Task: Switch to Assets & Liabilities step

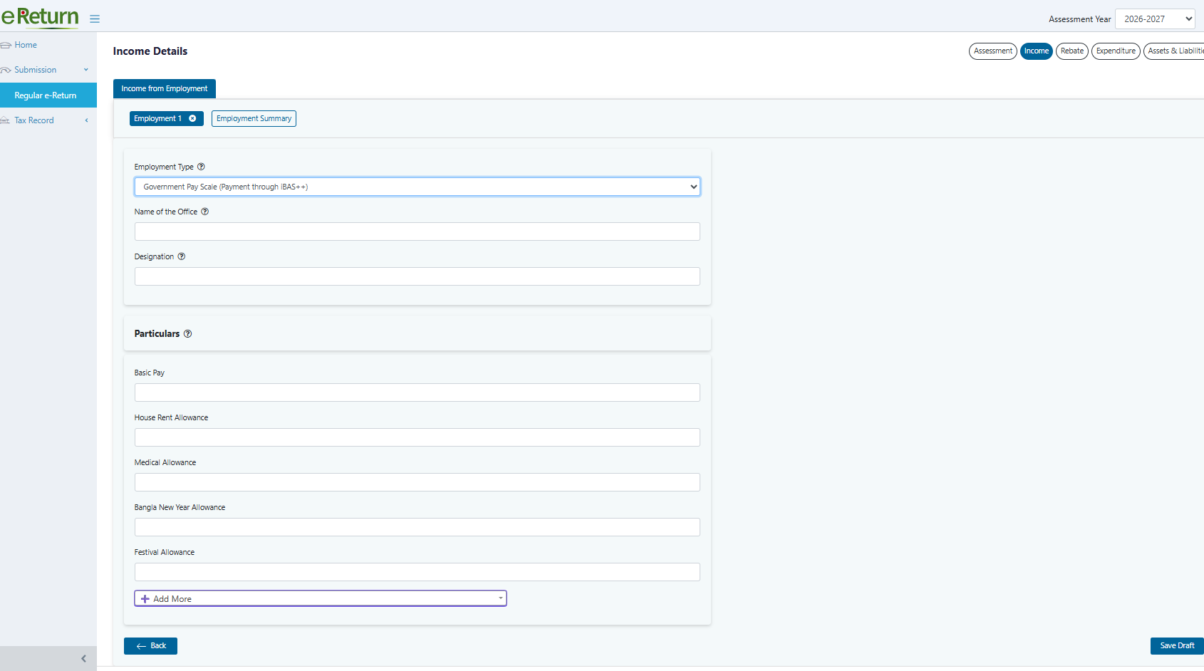Action: [x=1174, y=51]
